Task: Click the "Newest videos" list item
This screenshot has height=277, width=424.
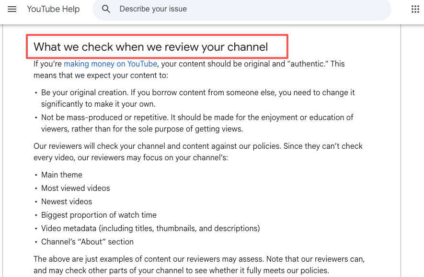Action: click(x=67, y=202)
